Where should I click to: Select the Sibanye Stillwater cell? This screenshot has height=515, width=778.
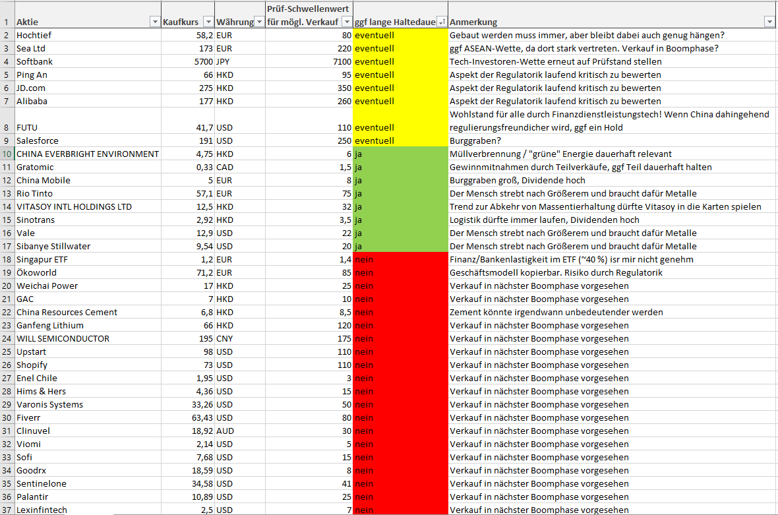(88, 246)
